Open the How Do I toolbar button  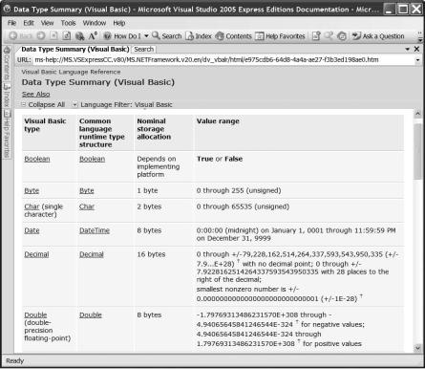point(122,36)
